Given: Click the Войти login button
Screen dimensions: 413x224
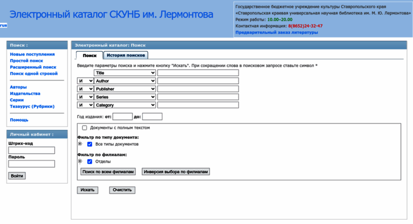Looking at the screenshot, I should (x=17, y=176).
